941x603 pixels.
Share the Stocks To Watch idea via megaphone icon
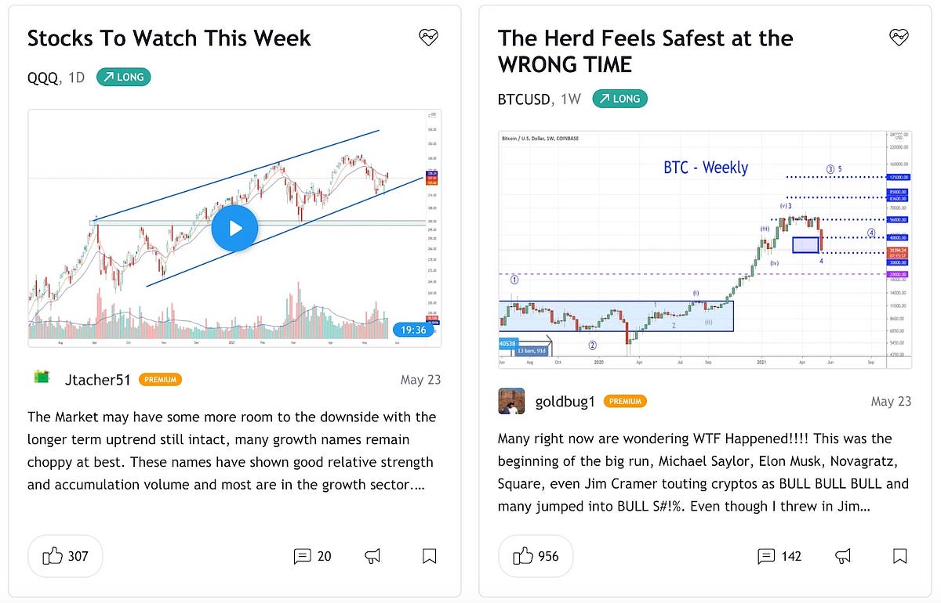(x=372, y=556)
